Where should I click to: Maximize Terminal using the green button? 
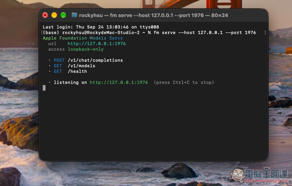pos(63,15)
